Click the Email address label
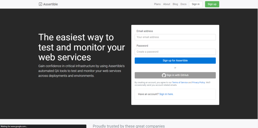Viewport: 258px width, 128px height. pyautogui.click(x=145, y=31)
